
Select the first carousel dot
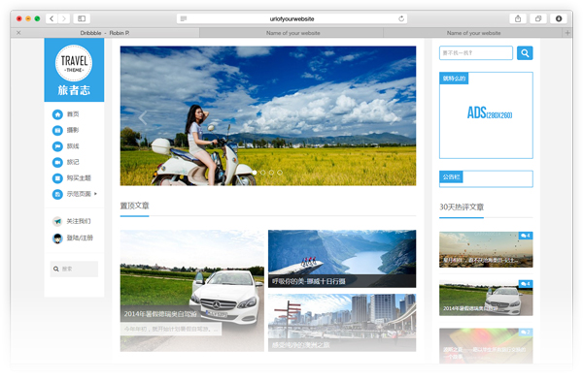(x=255, y=173)
